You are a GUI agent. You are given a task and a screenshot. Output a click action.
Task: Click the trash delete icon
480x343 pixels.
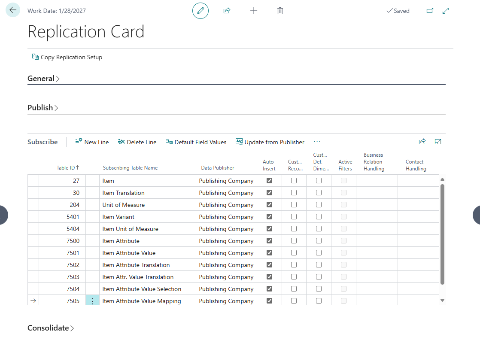(280, 11)
